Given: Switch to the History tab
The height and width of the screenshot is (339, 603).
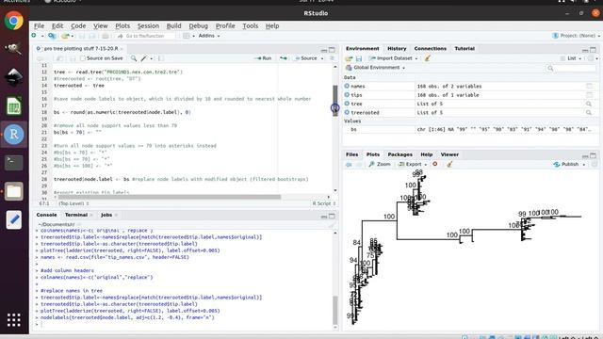Looking at the screenshot, I should pyautogui.click(x=397, y=48).
